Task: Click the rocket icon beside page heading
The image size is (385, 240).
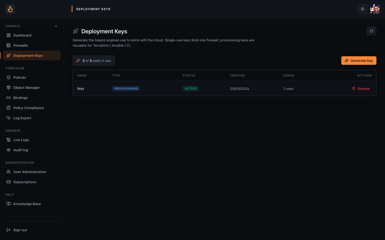Action: pos(76,31)
